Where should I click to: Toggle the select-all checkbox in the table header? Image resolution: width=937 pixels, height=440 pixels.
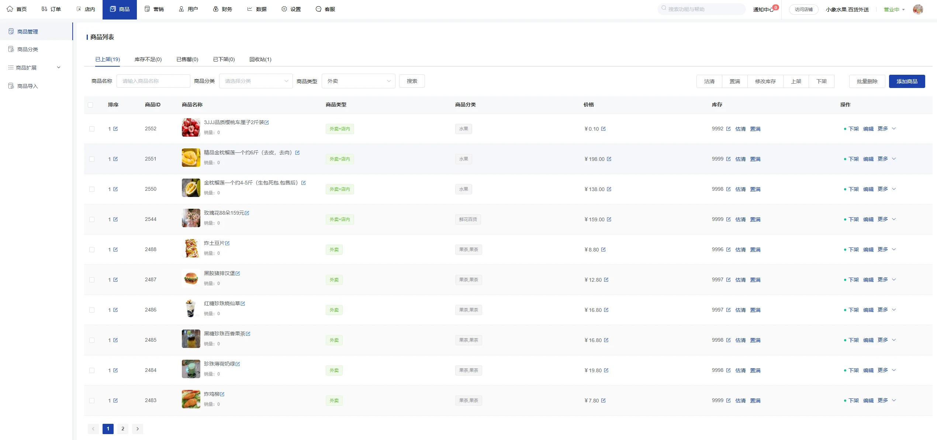tap(90, 105)
